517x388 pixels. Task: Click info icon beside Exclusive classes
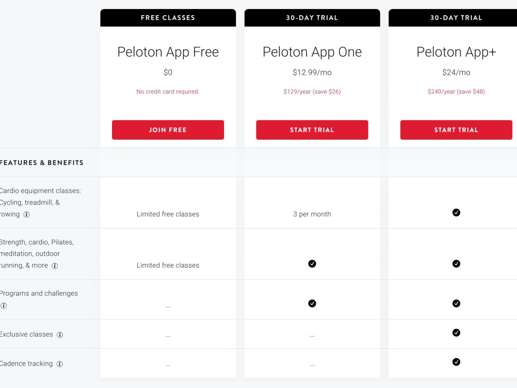pyautogui.click(x=60, y=335)
